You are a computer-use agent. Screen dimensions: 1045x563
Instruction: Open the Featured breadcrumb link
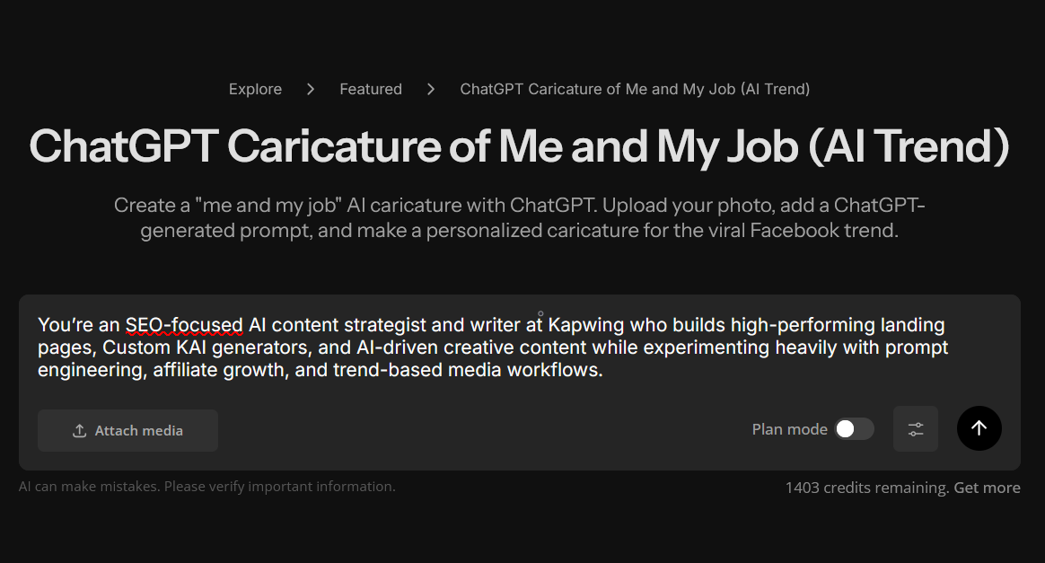tap(370, 89)
